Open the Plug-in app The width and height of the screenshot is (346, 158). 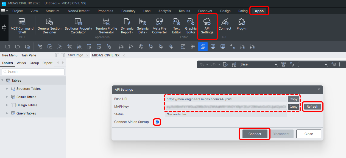pos(242,24)
